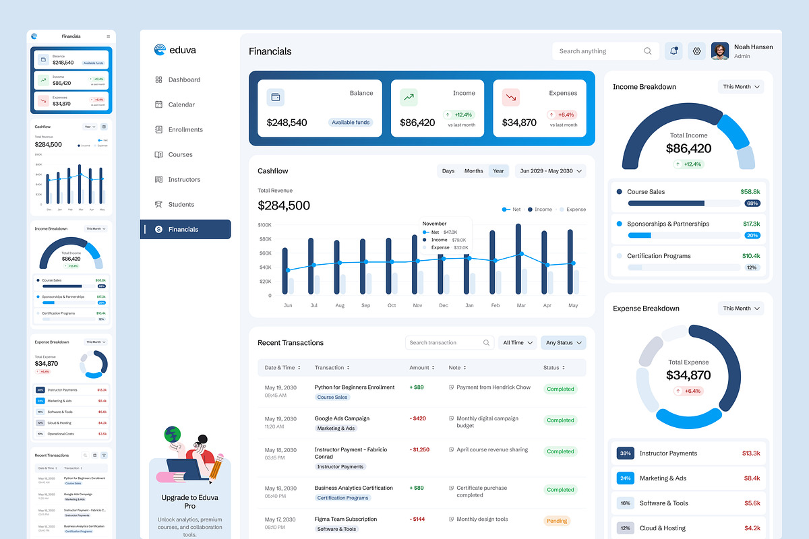809x539 pixels.
Task: Click the wallet icon on the desktop Balance card
Action: (275, 97)
